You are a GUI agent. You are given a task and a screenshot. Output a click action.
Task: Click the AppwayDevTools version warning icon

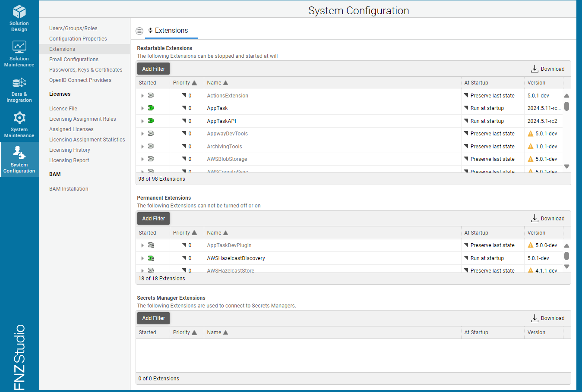coord(531,134)
